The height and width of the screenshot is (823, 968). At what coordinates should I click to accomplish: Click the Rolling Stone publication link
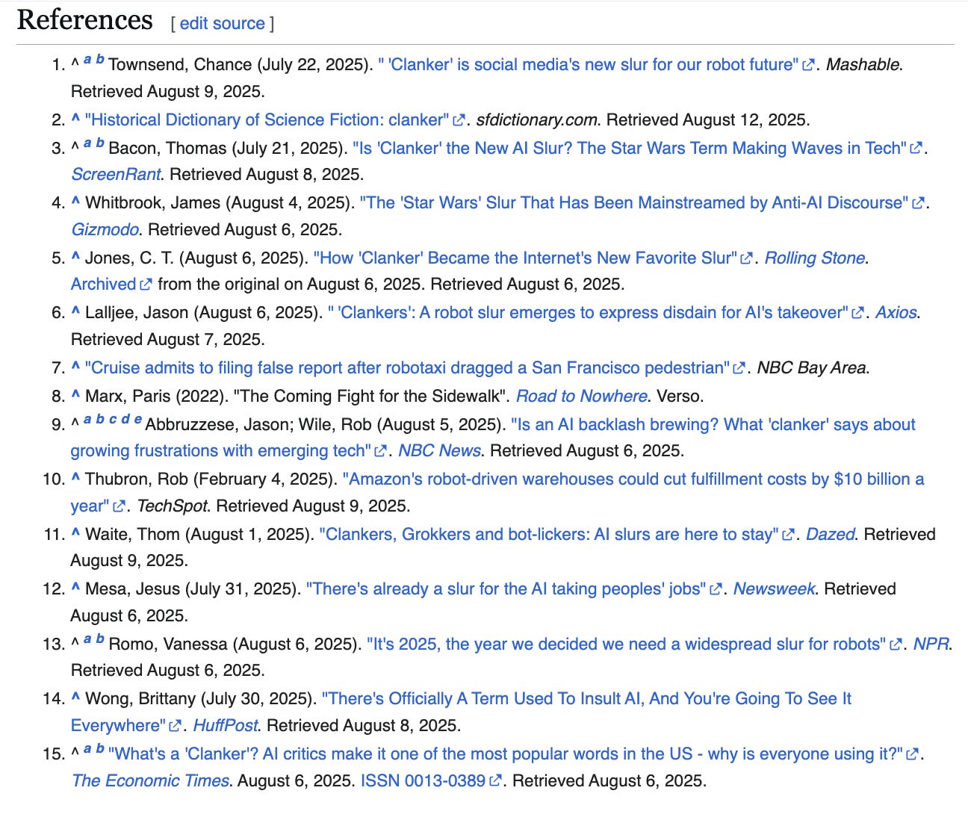815,258
